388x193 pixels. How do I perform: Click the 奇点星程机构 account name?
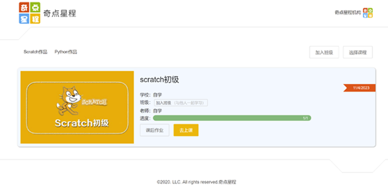click(348, 13)
